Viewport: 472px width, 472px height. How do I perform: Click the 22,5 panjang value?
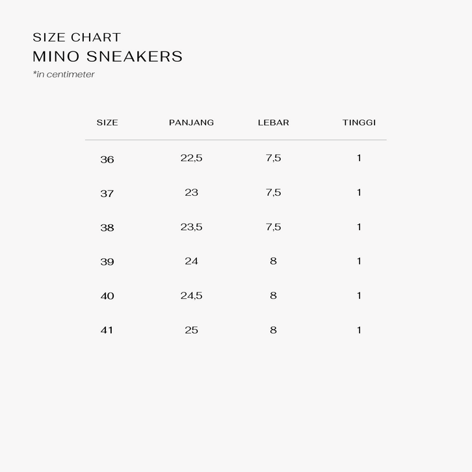click(x=191, y=158)
